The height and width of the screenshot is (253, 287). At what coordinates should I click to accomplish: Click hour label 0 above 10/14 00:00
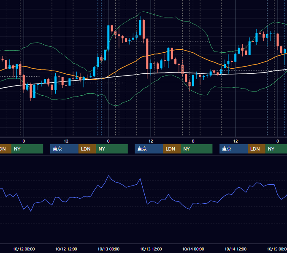click(193, 141)
